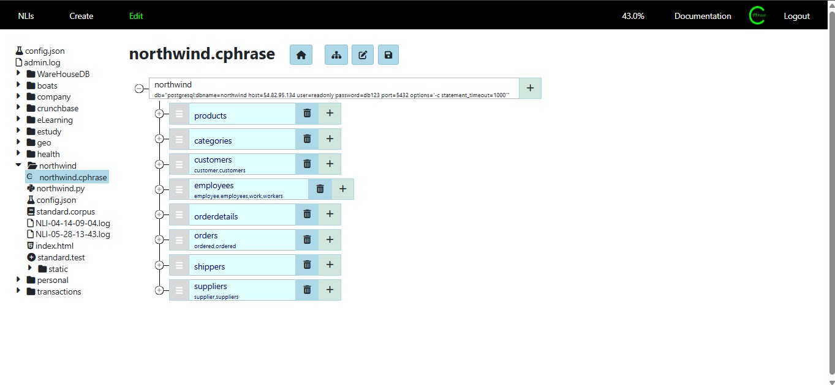Add child to northwind root node
The width and height of the screenshot is (835, 385).
[530, 88]
